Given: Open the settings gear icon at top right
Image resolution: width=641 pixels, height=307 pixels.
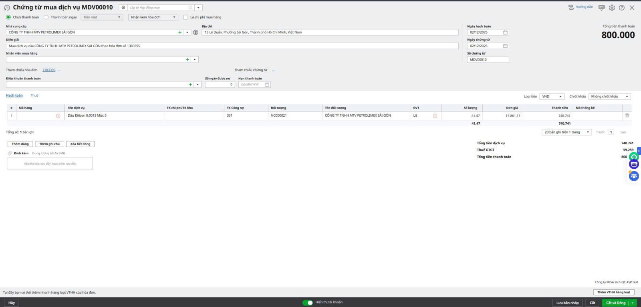Looking at the screenshot, I should 612,8.
